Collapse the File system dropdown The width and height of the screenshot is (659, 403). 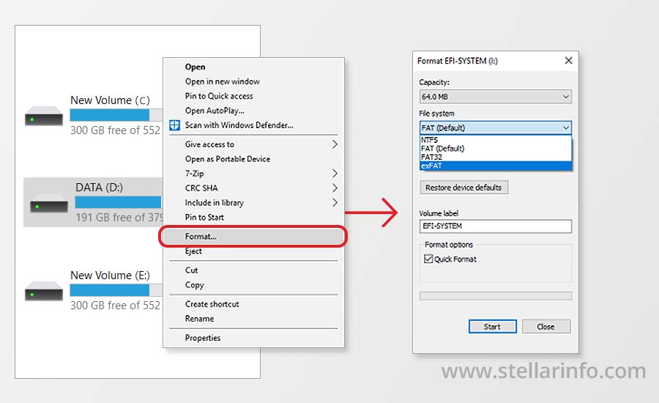tap(565, 127)
